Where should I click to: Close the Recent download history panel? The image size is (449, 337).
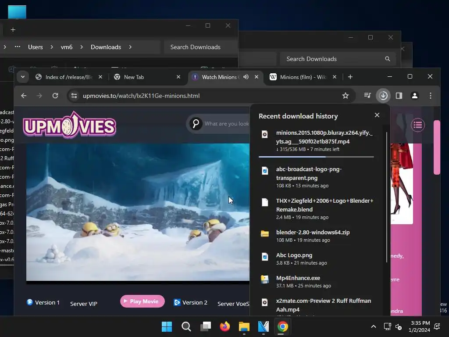377,115
